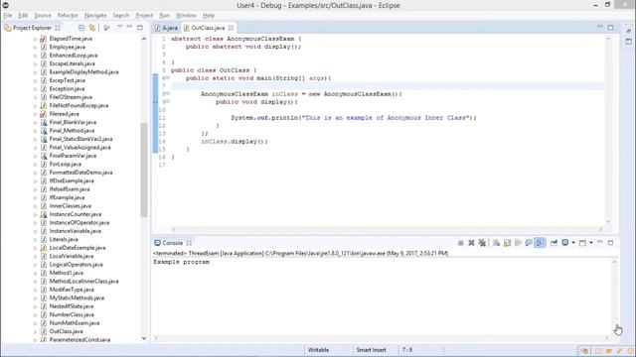The width and height of the screenshot is (636, 357).
Task: Select ForLoop.java in Project Explorer
Action: (x=66, y=164)
